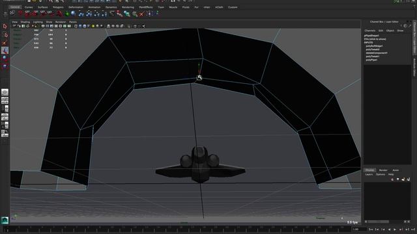
Task: Switch to single perspective view layout
Action: 5,92
